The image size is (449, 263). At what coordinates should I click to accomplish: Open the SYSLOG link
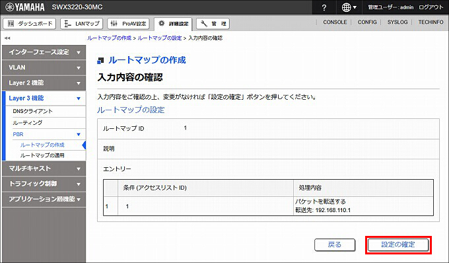coord(397,22)
